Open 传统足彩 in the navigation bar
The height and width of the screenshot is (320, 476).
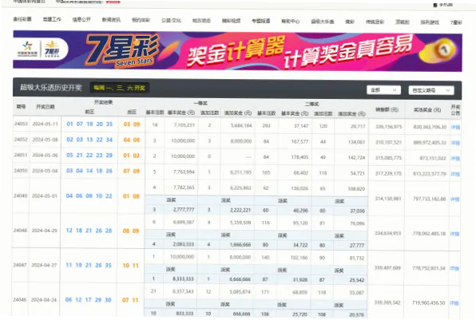pos(375,22)
